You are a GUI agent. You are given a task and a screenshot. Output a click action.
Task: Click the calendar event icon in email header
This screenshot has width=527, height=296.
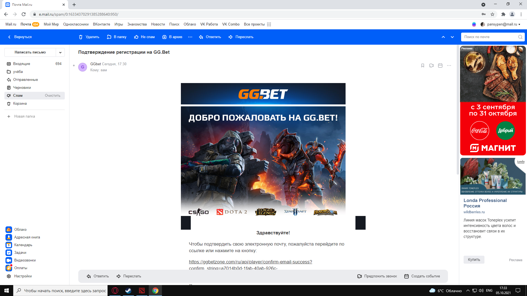tap(440, 66)
